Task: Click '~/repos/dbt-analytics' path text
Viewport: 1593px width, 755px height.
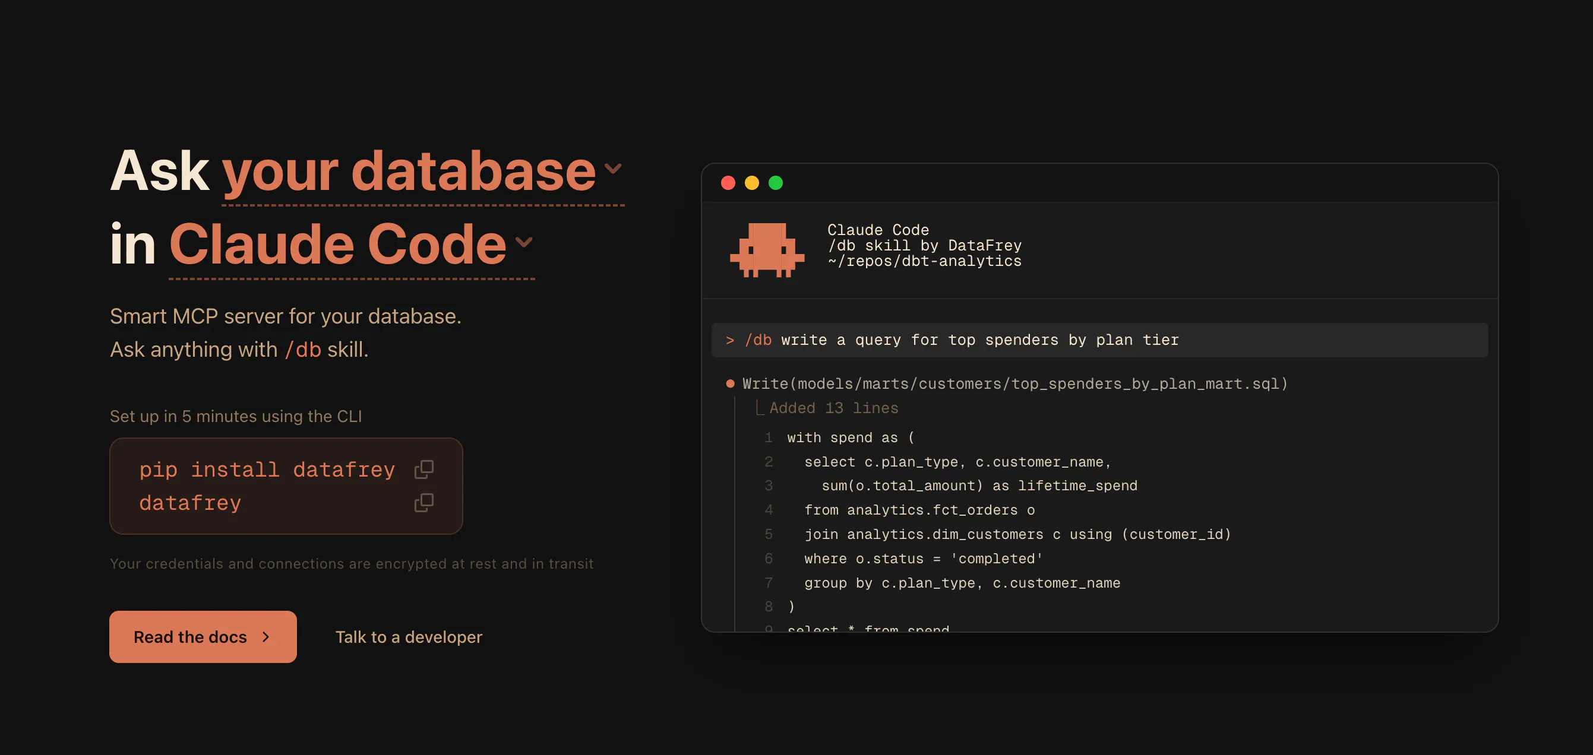Action: (x=925, y=261)
